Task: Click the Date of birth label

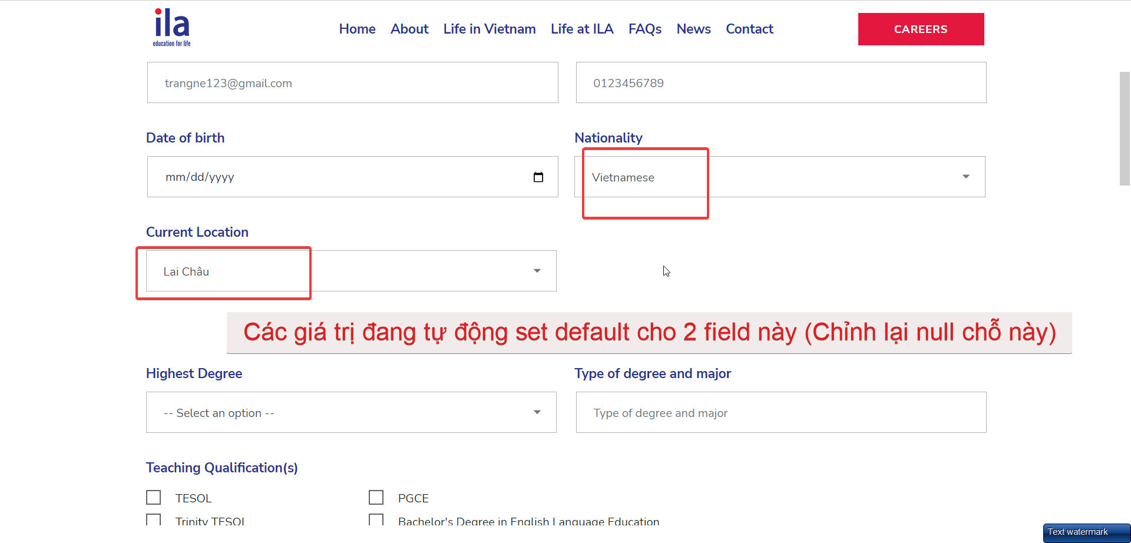Action: [x=185, y=138]
